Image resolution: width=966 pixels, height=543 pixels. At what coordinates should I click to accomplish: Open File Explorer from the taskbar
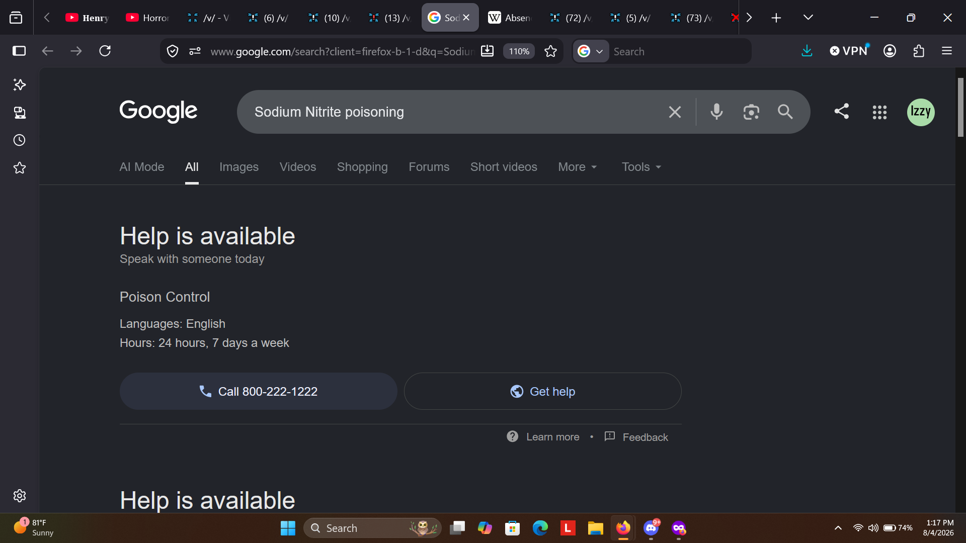point(596,528)
